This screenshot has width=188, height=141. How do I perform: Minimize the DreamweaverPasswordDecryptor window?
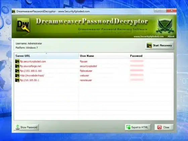pyautogui.click(x=157, y=11)
